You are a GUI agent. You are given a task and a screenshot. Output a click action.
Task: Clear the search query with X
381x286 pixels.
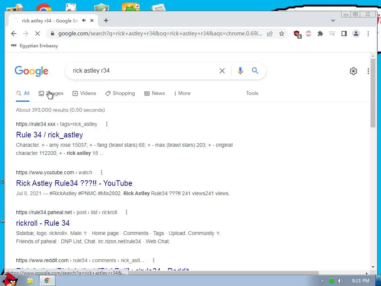pyautogui.click(x=222, y=71)
